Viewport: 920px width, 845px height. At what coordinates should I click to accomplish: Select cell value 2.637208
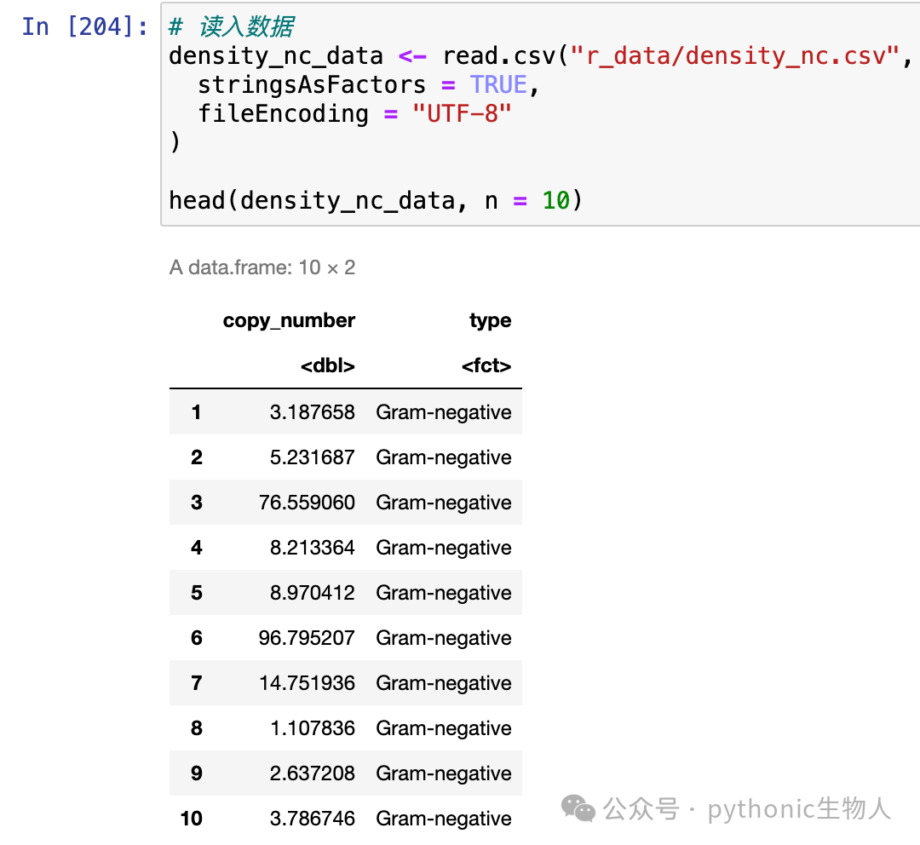[x=312, y=773]
